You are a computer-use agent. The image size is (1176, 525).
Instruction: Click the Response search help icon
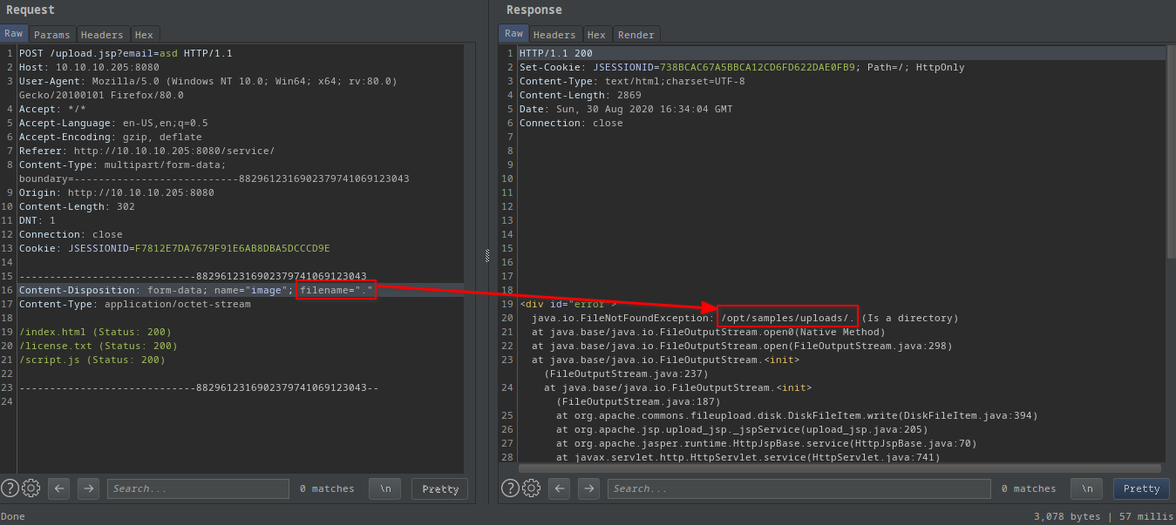510,488
